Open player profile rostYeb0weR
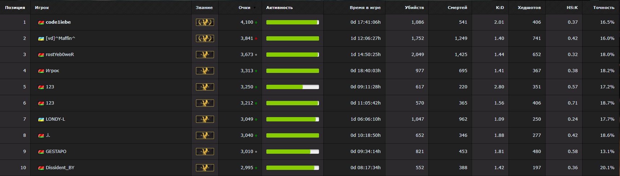This screenshot has height=176, width=620. (60, 55)
